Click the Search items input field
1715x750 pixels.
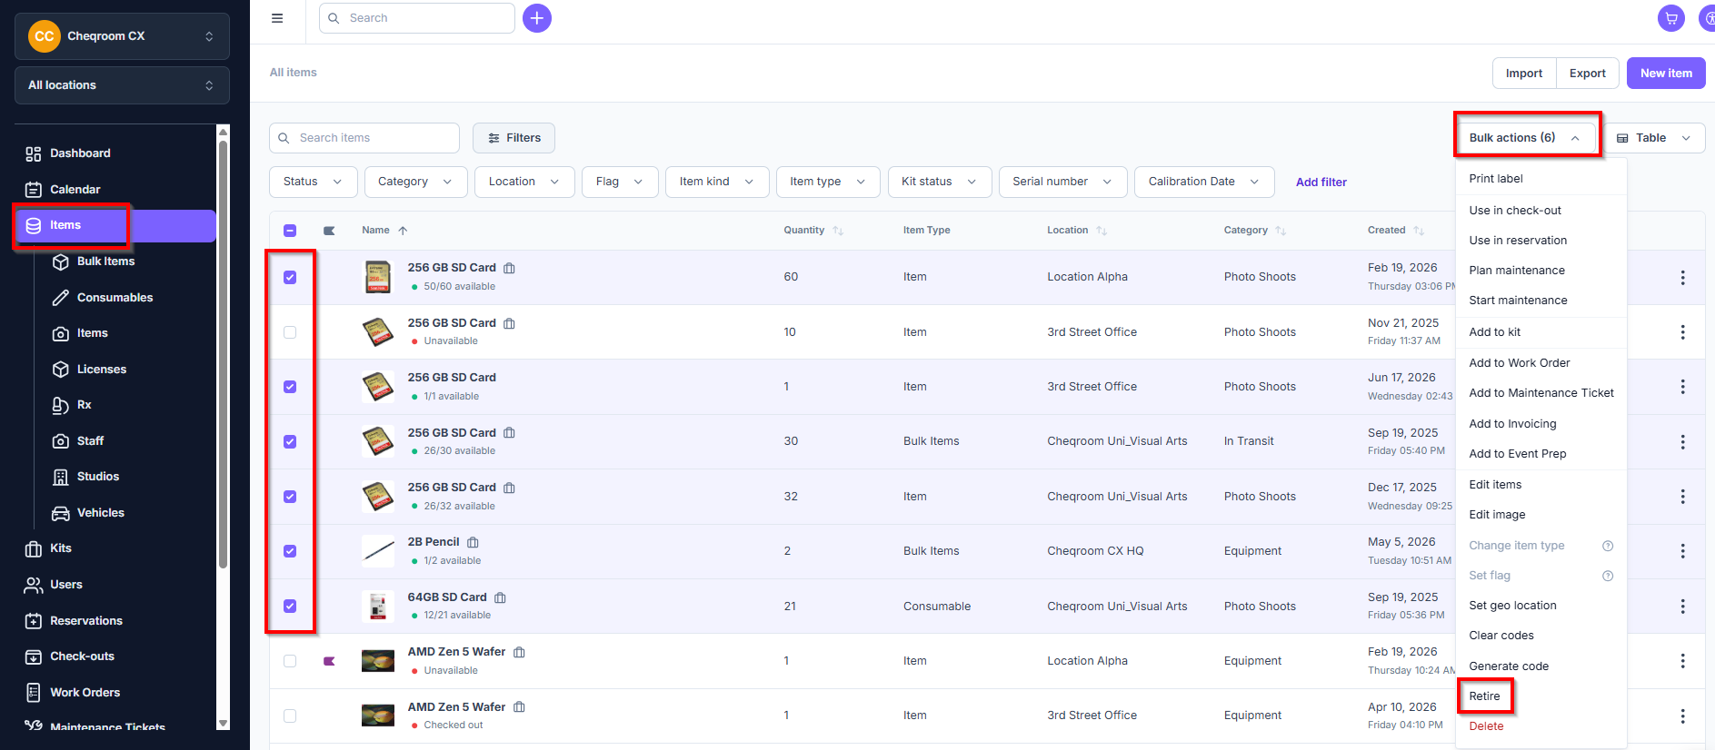point(364,138)
